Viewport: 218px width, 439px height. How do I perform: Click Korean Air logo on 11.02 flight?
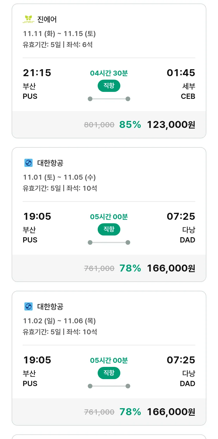click(x=28, y=306)
